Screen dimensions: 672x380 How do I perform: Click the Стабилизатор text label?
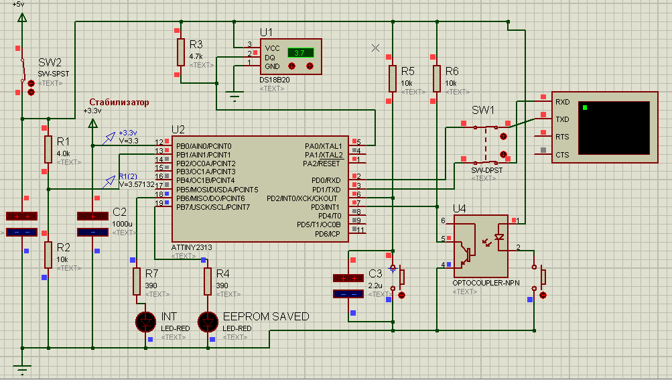pyautogui.click(x=119, y=102)
